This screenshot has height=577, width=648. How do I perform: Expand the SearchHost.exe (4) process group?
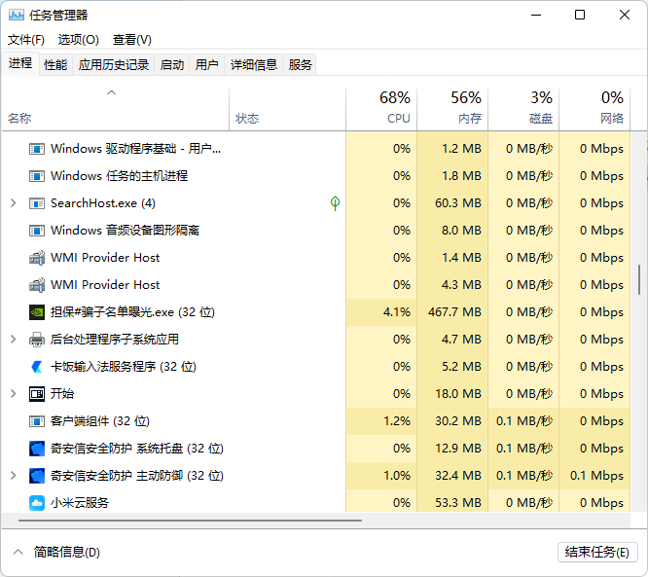14,203
